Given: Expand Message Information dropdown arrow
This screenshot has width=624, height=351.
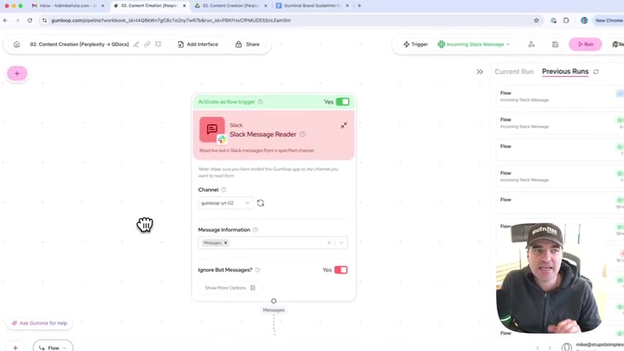Looking at the screenshot, I should [x=341, y=243].
